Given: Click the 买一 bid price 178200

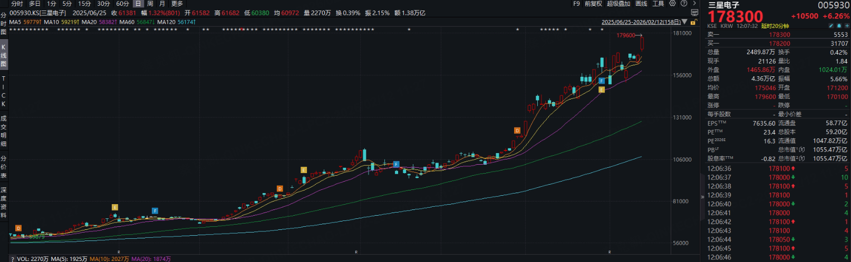Looking at the screenshot, I should [779, 44].
